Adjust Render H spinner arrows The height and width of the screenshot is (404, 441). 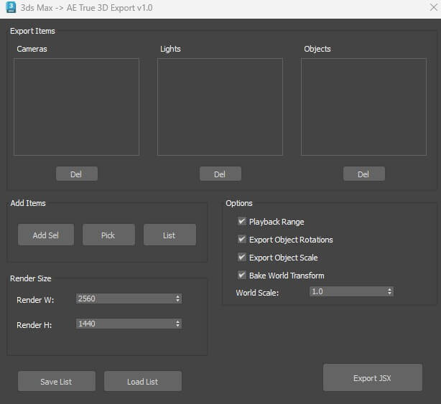(177, 324)
